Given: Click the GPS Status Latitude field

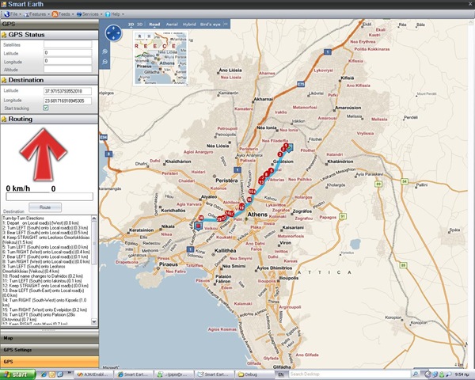Looking at the screenshot, I should [x=67, y=53].
